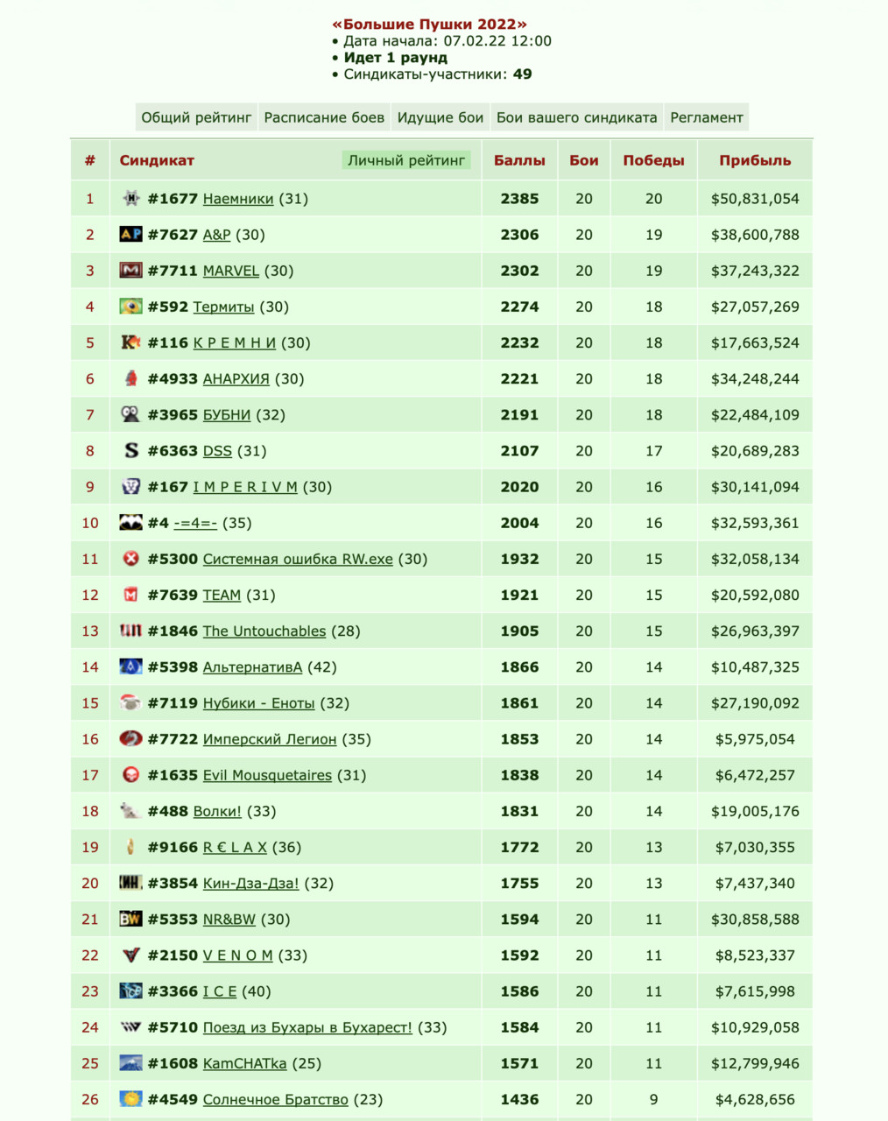Viewport: 888px width, 1121px height.
Task: Click the Кин-Дза-Дза! syndicate emblem icon
Action: coord(130,883)
